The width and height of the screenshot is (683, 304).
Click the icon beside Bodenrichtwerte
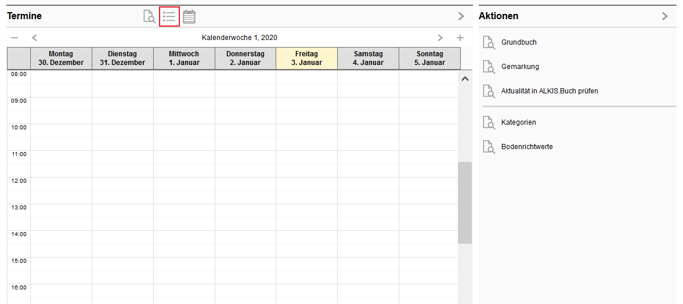[x=489, y=147]
